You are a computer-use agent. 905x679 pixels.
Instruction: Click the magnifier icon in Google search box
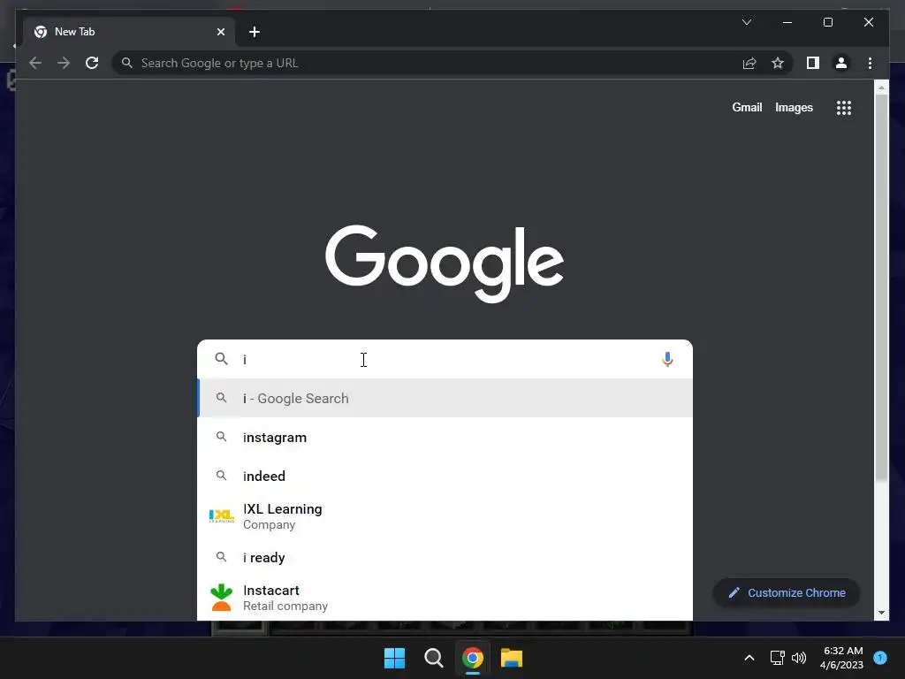[x=222, y=359]
